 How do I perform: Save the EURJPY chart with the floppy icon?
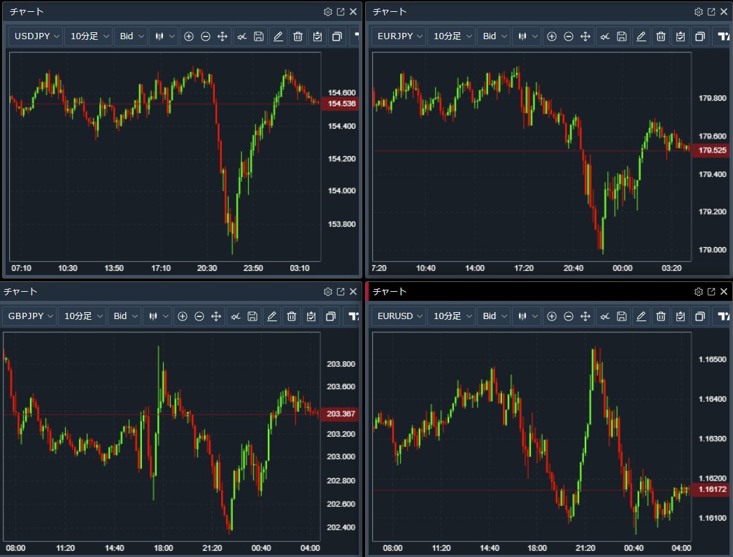622,36
